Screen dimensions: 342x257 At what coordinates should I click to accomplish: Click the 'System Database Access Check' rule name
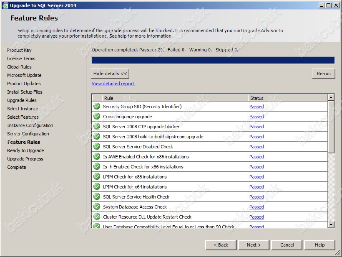[135, 207]
